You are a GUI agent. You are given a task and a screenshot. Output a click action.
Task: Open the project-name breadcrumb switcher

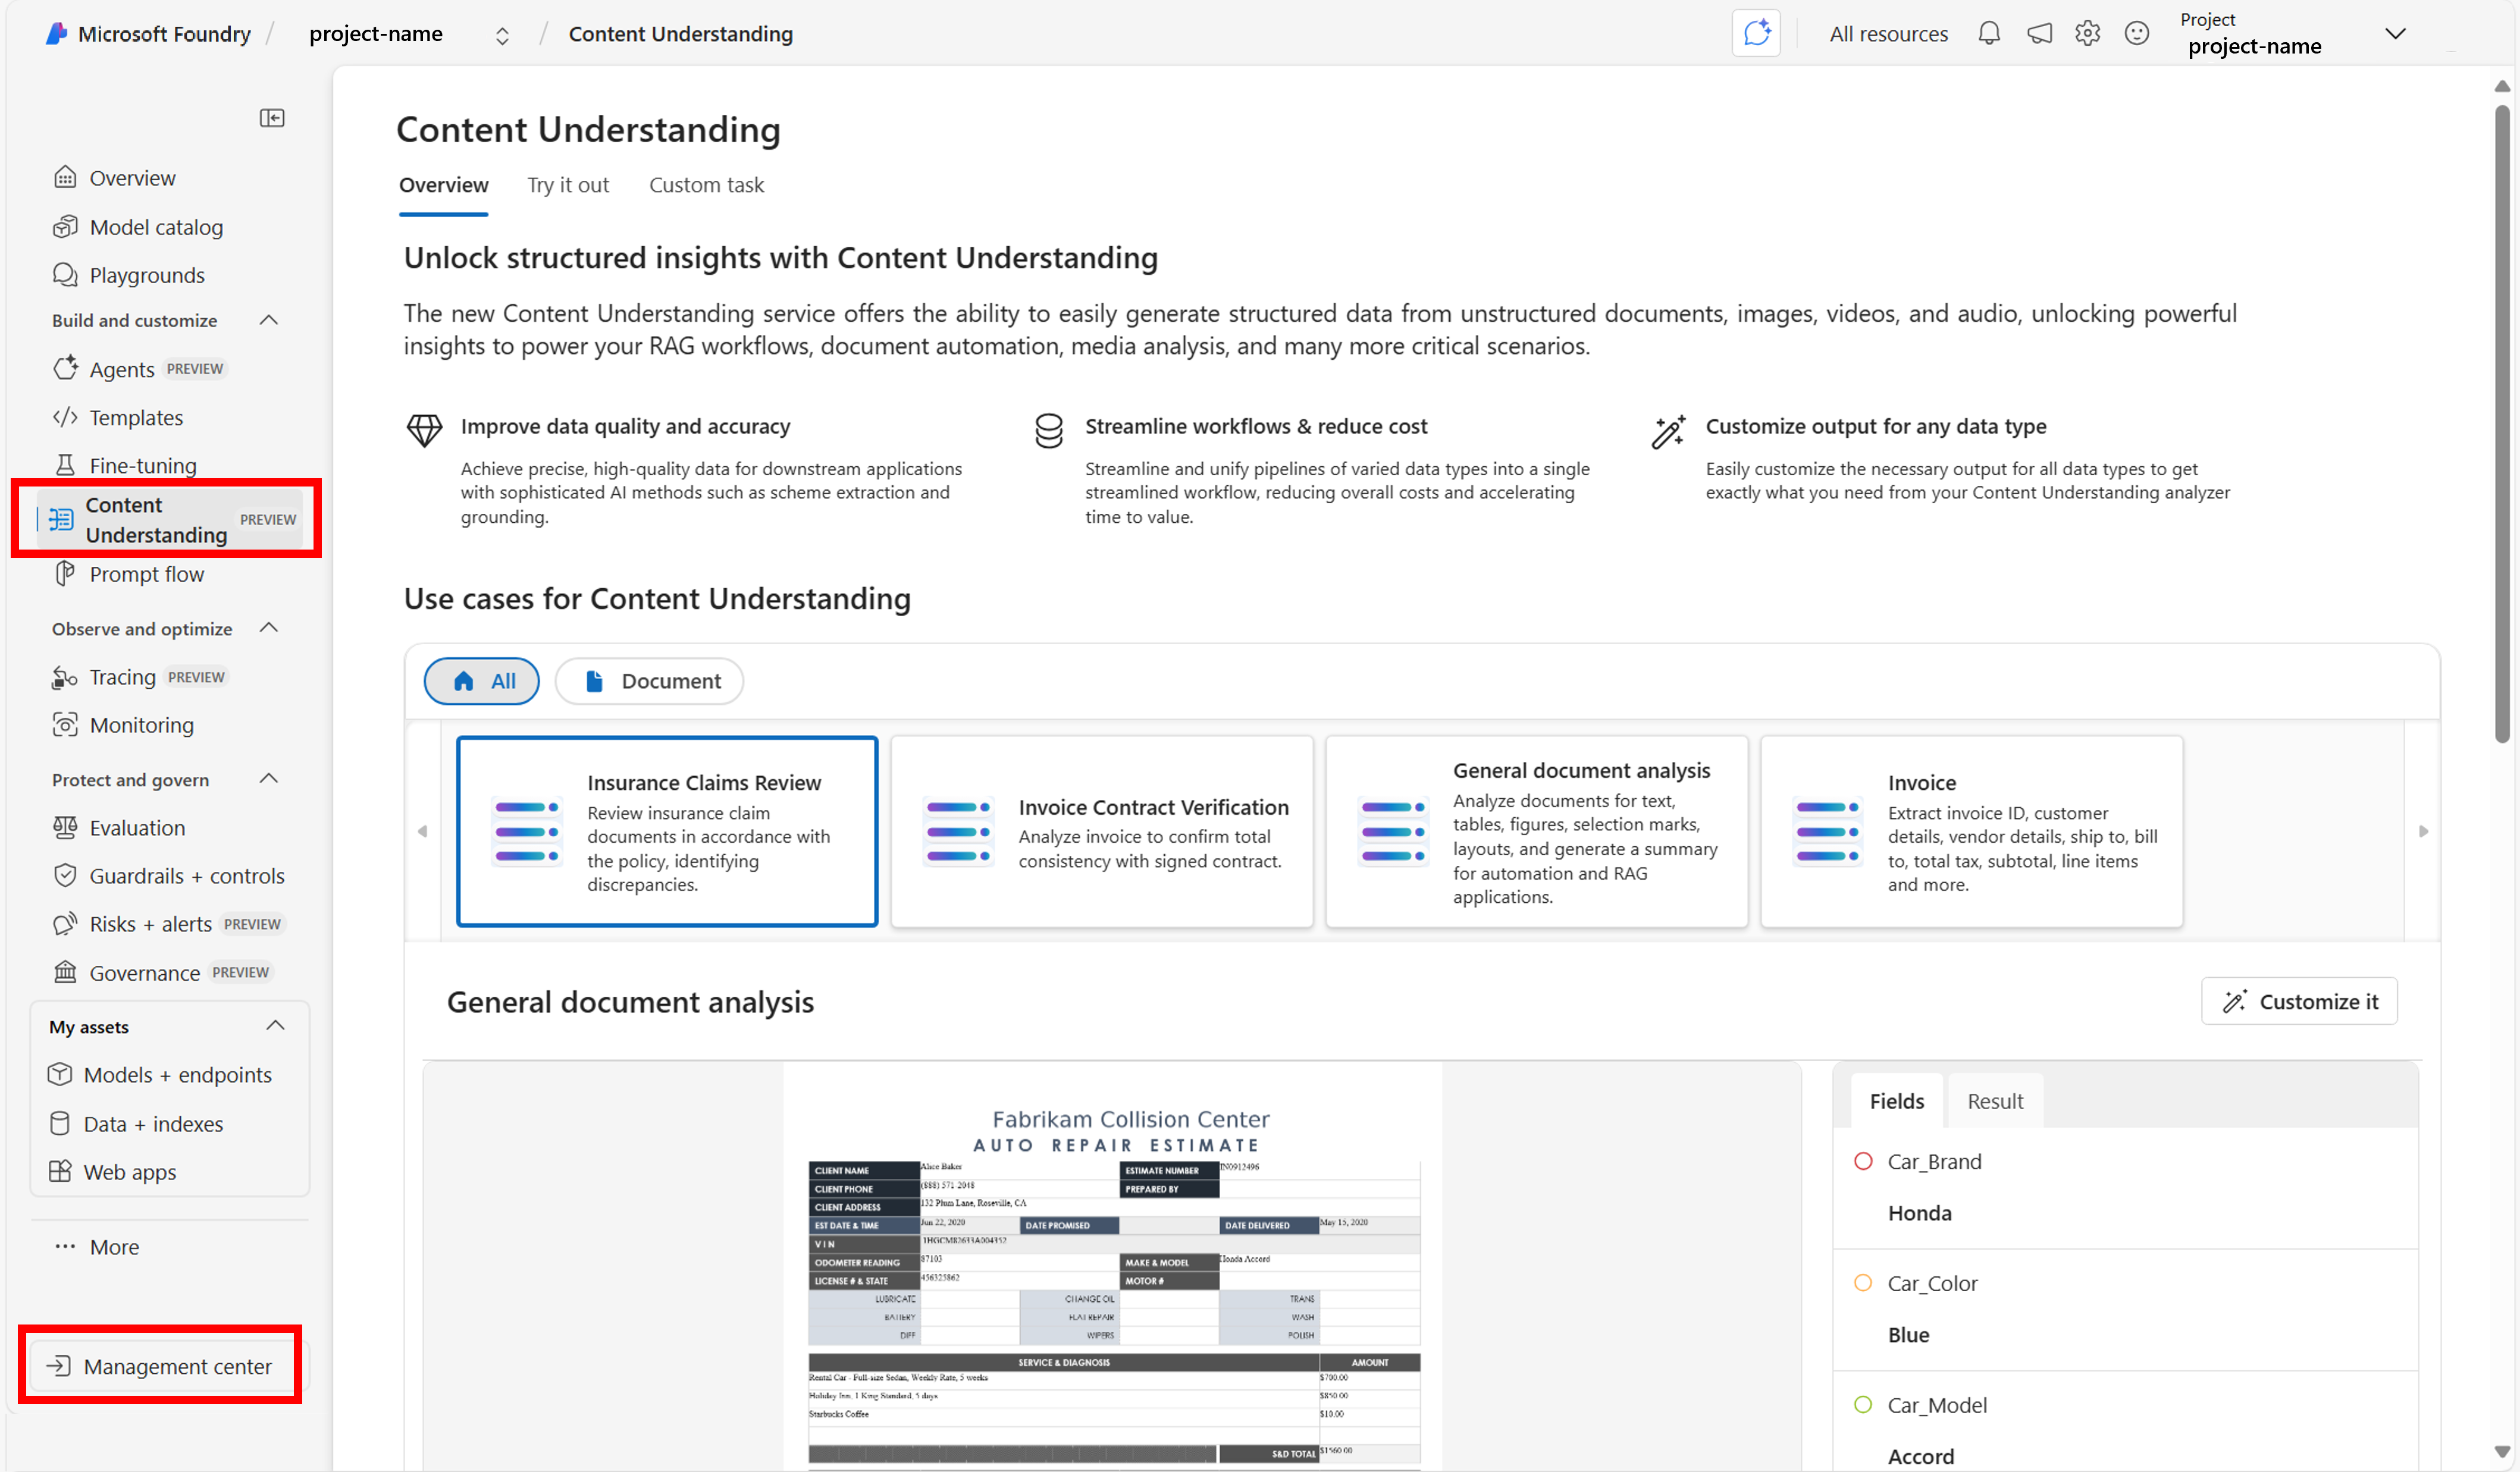[502, 36]
